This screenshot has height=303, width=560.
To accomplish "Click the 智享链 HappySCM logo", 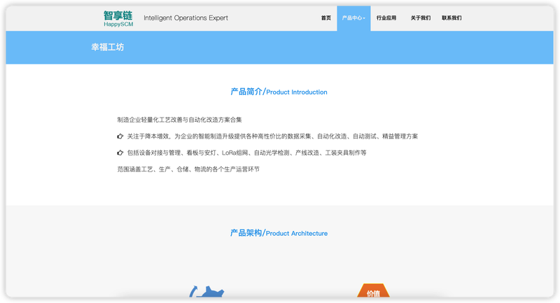I will pyautogui.click(x=118, y=19).
